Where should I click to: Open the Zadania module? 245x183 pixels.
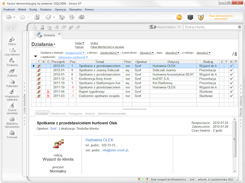[x=12, y=73]
